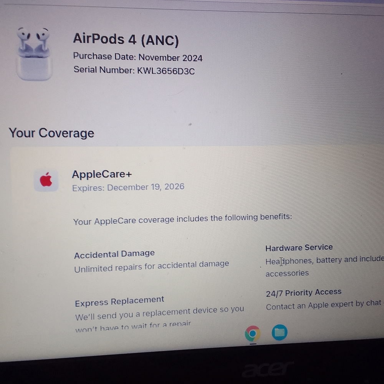Click the 'Hardware Service' benefit heading
384x384 pixels.
click(299, 248)
